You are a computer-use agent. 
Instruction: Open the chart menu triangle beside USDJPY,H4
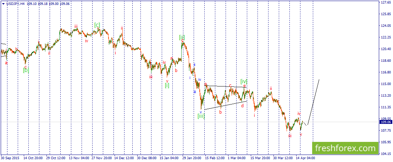pos(3,4)
